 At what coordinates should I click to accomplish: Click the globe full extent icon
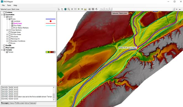click(65, 9)
